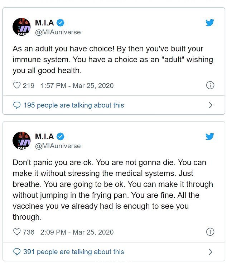Screen dimensions: 227x265
Task: Open M.I.A profile picture in the first tweet
Action: [x=21, y=27]
